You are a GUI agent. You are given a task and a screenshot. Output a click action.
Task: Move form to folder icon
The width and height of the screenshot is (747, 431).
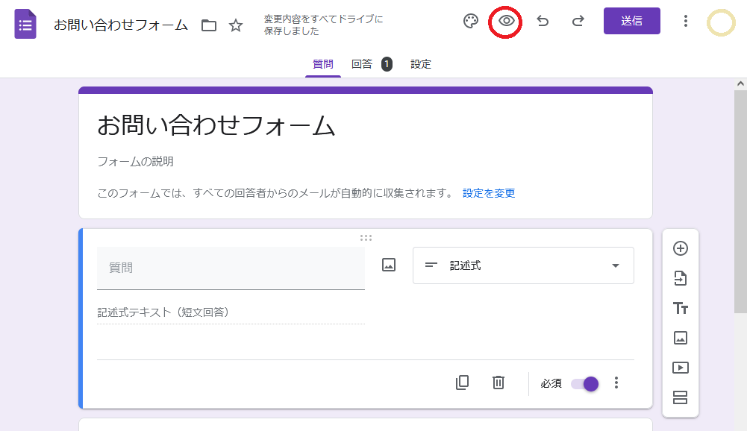(209, 25)
